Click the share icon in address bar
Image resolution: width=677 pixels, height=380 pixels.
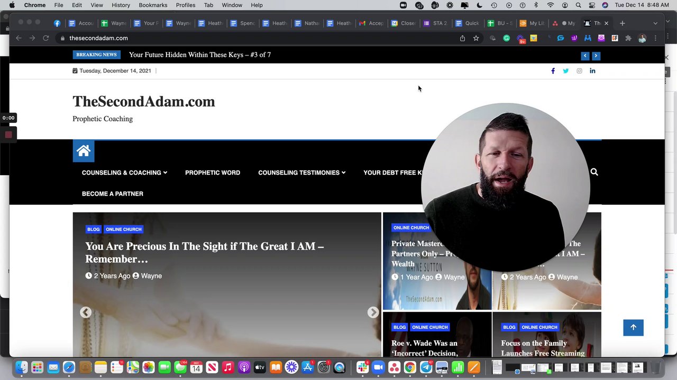(x=462, y=38)
